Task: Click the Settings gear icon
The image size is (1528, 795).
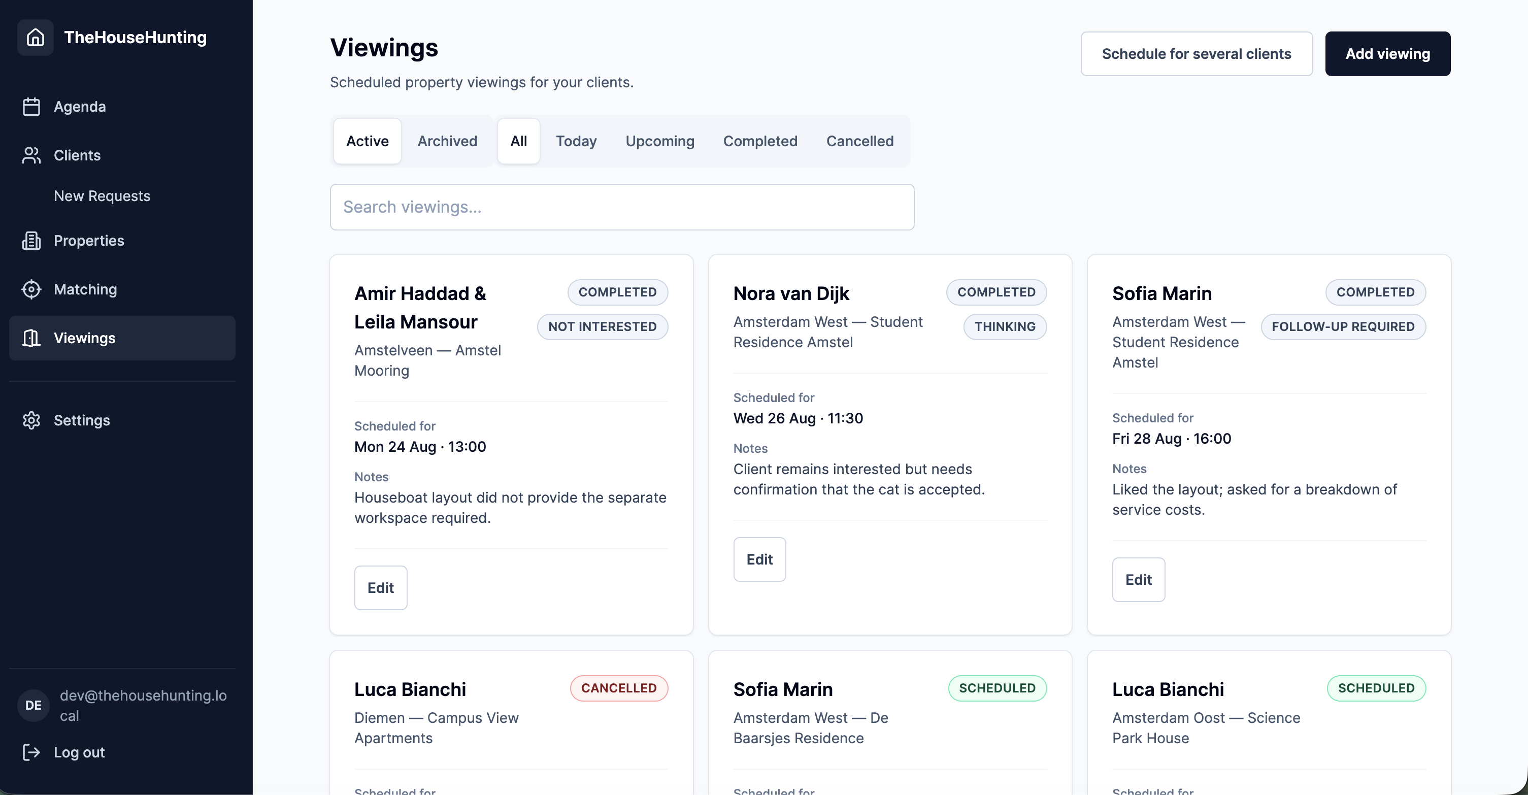Action: pos(31,420)
